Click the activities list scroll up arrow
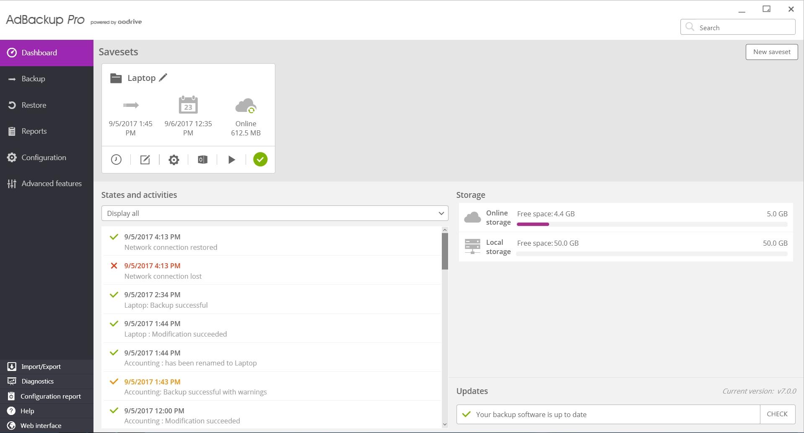The height and width of the screenshot is (433, 804). tap(445, 230)
